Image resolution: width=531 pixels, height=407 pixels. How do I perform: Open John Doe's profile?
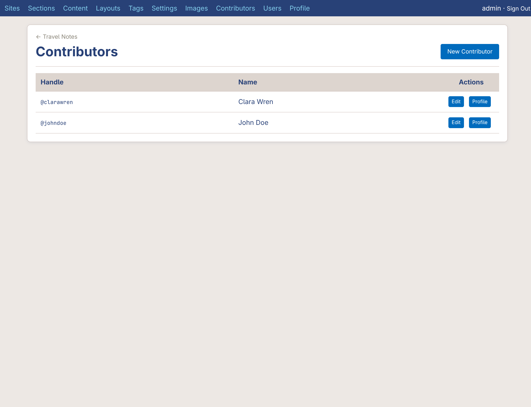pyautogui.click(x=480, y=123)
